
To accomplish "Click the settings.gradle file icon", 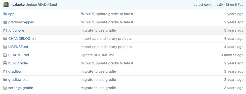I will 5,88.
